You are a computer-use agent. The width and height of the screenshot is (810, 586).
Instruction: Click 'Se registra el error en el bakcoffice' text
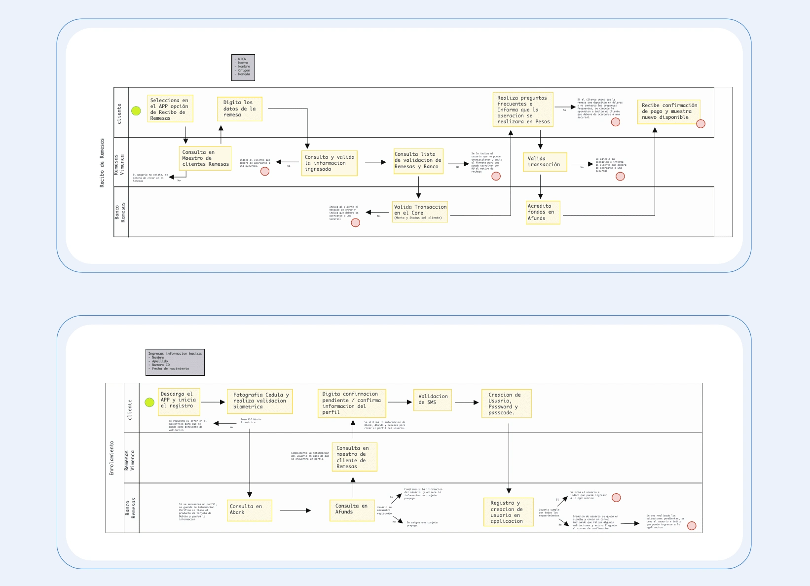coord(187,425)
